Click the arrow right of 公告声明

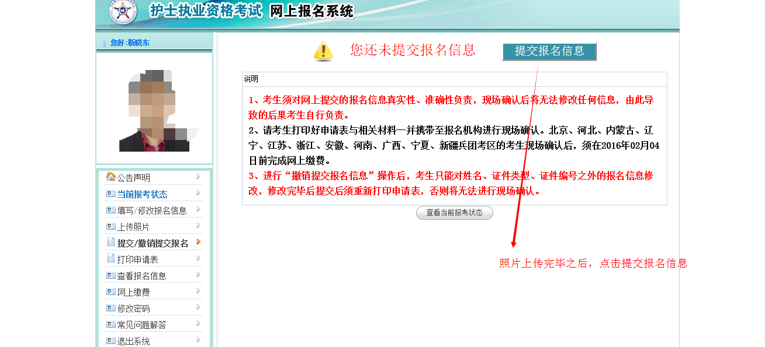199,176
